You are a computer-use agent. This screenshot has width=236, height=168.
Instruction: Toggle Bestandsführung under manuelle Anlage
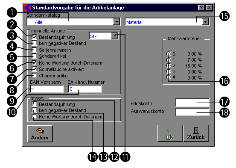tap(34, 37)
